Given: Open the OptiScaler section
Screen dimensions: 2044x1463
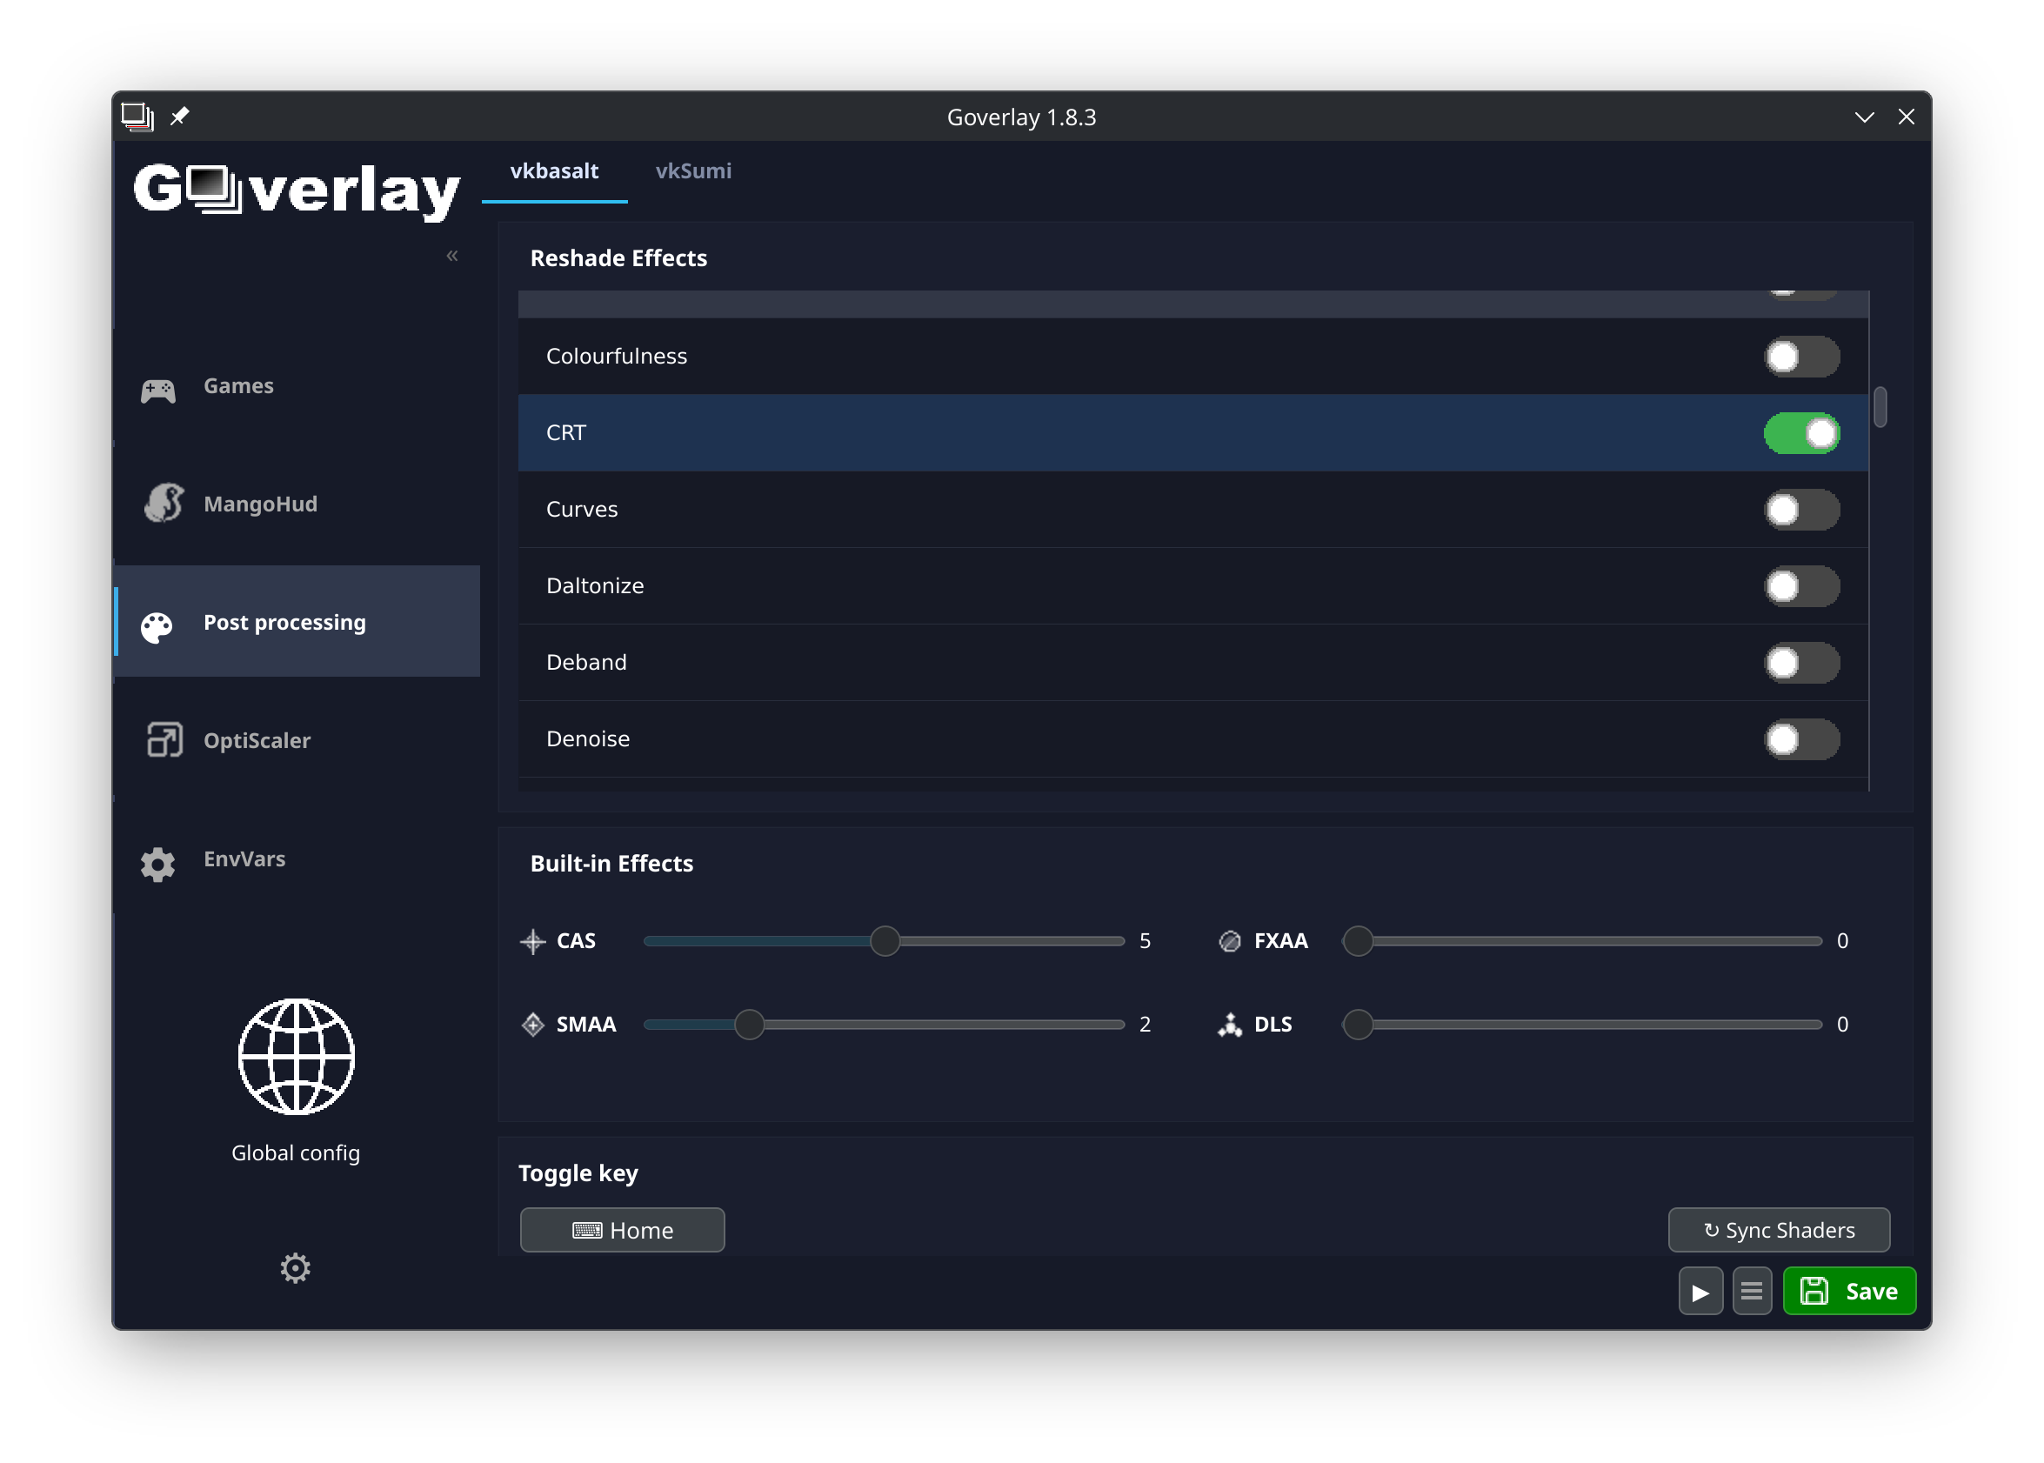Looking at the screenshot, I should [x=297, y=740].
